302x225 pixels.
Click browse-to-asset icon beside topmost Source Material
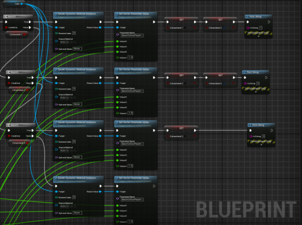click(x=75, y=42)
